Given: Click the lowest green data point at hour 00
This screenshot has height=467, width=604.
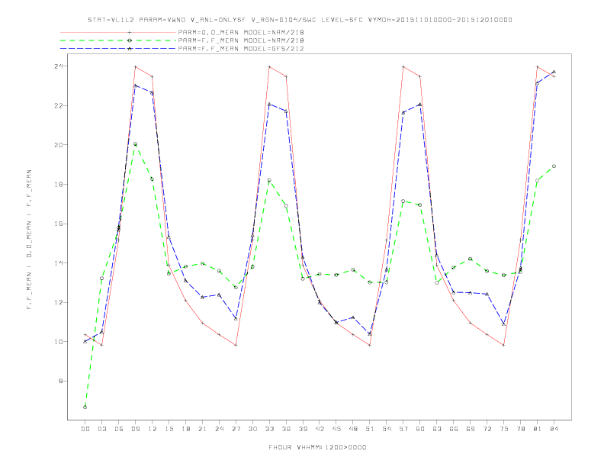Looking at the screenshot, I should click(85, 407).
